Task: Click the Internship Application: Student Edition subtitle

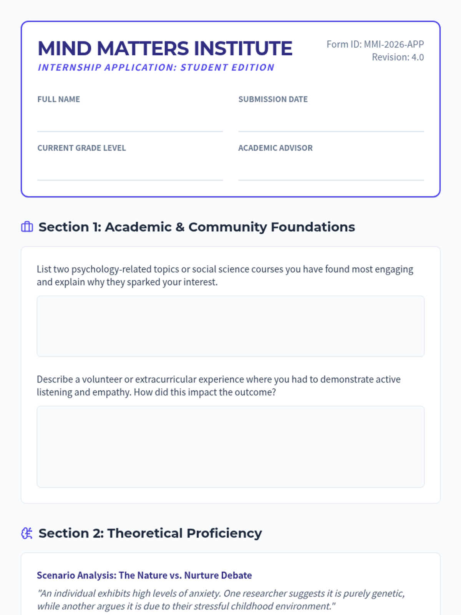Action: [x=156, y=68]
